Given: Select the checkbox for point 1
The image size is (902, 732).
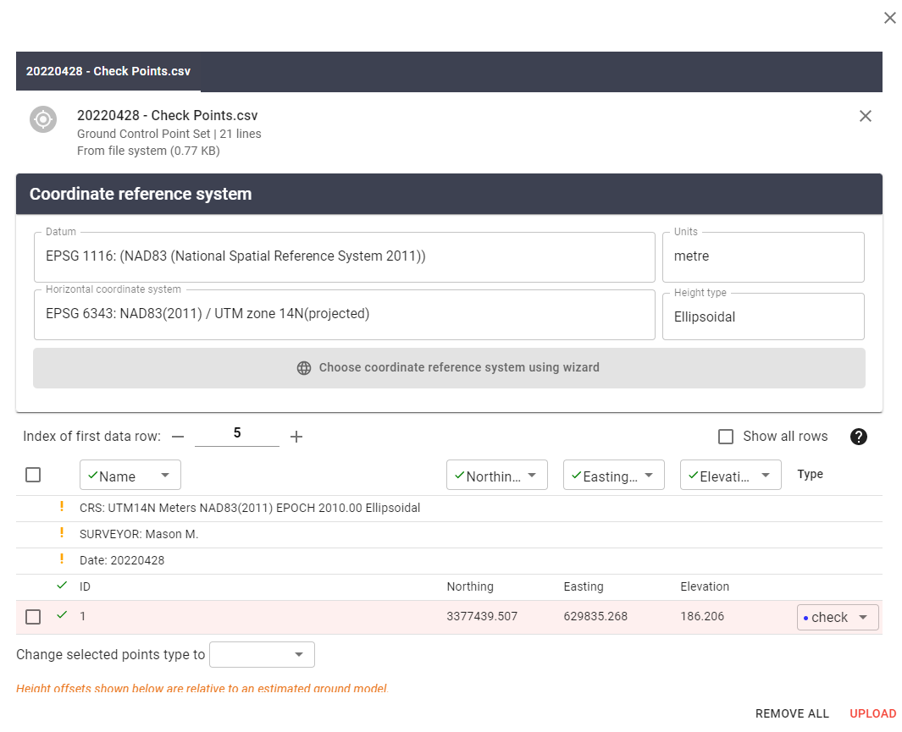Looking at the screenshot, I should tap(33, 617).
